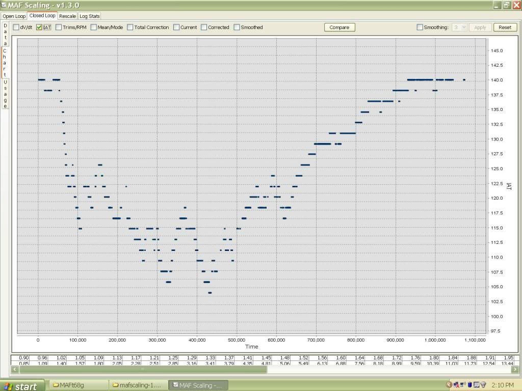The width and height of the screenshot is (522, 391).
Task: Enable the Smoothing checkbox
Action: point(420,27)
